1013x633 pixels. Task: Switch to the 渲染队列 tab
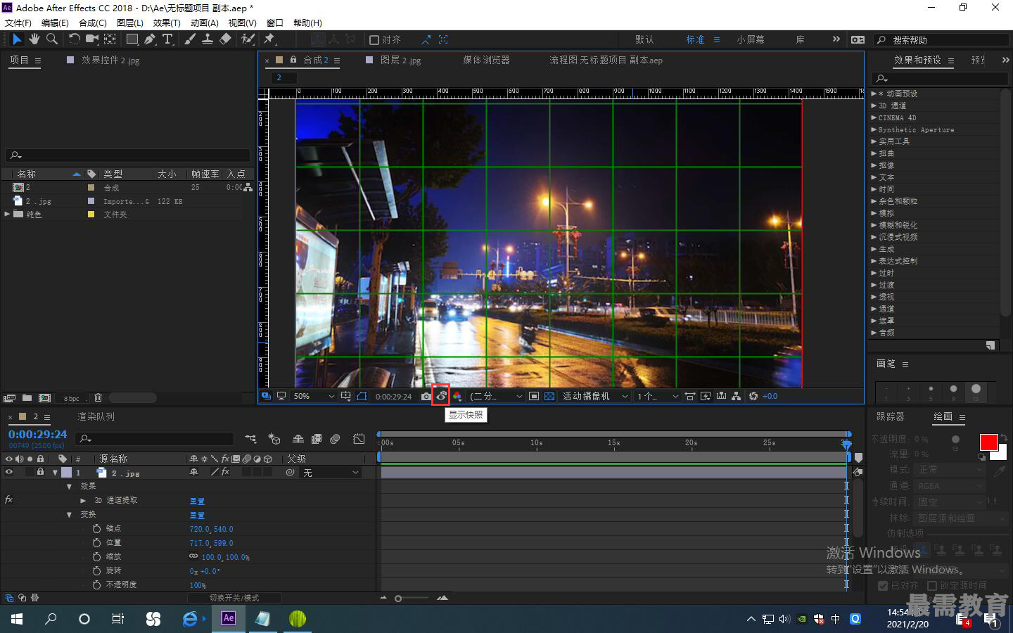point(96,416)
